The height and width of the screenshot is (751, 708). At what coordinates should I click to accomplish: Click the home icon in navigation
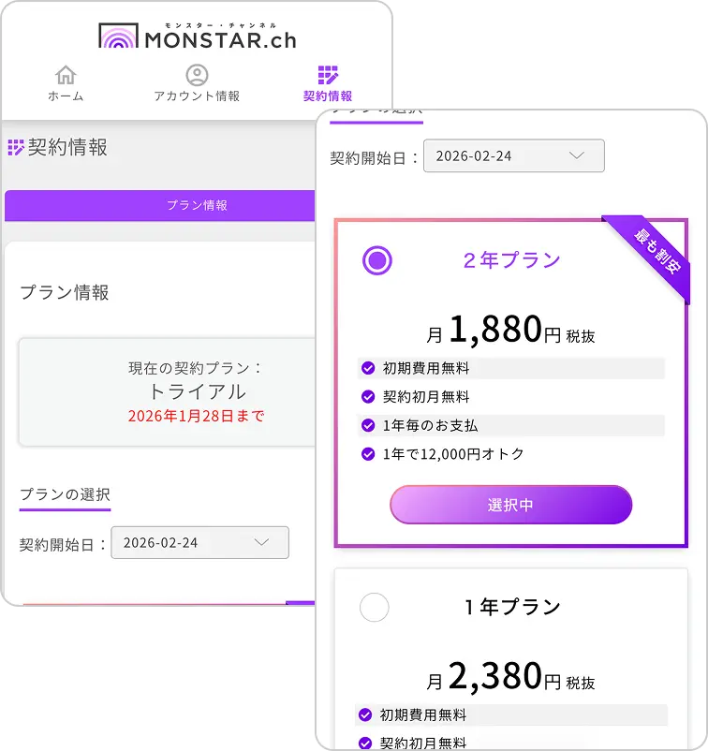click(66, 75)
